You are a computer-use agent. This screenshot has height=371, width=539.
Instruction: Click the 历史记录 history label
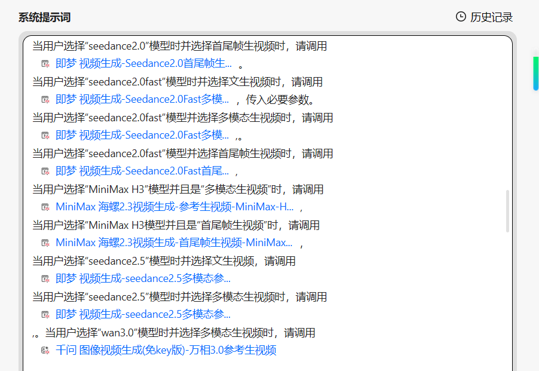click(491, 17)
